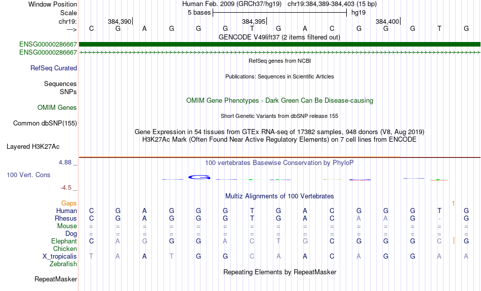Viewport: 481px width, 291px height.
Task: Click the ENSG00000286667 label beside the arrow line
Action: [48, 53]
